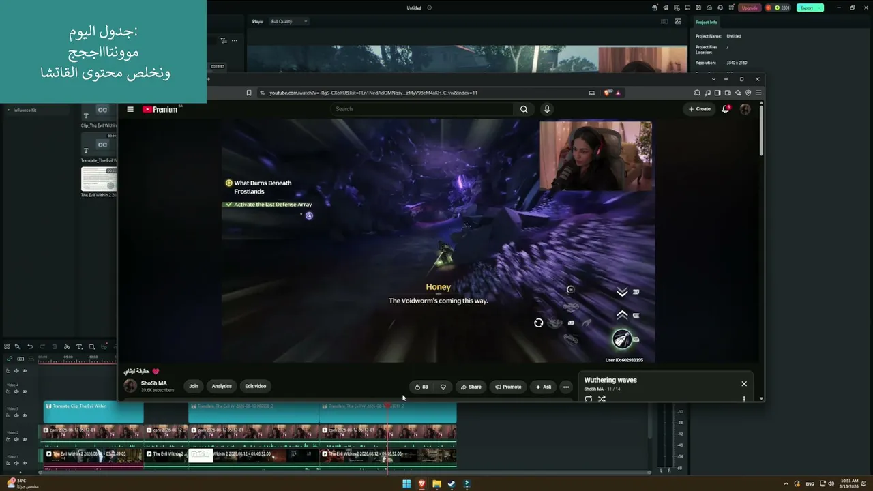This screenshot has height=491, width=873.
Task: Select the Text tool in timeline toolbar
Action: pos(79,346)
